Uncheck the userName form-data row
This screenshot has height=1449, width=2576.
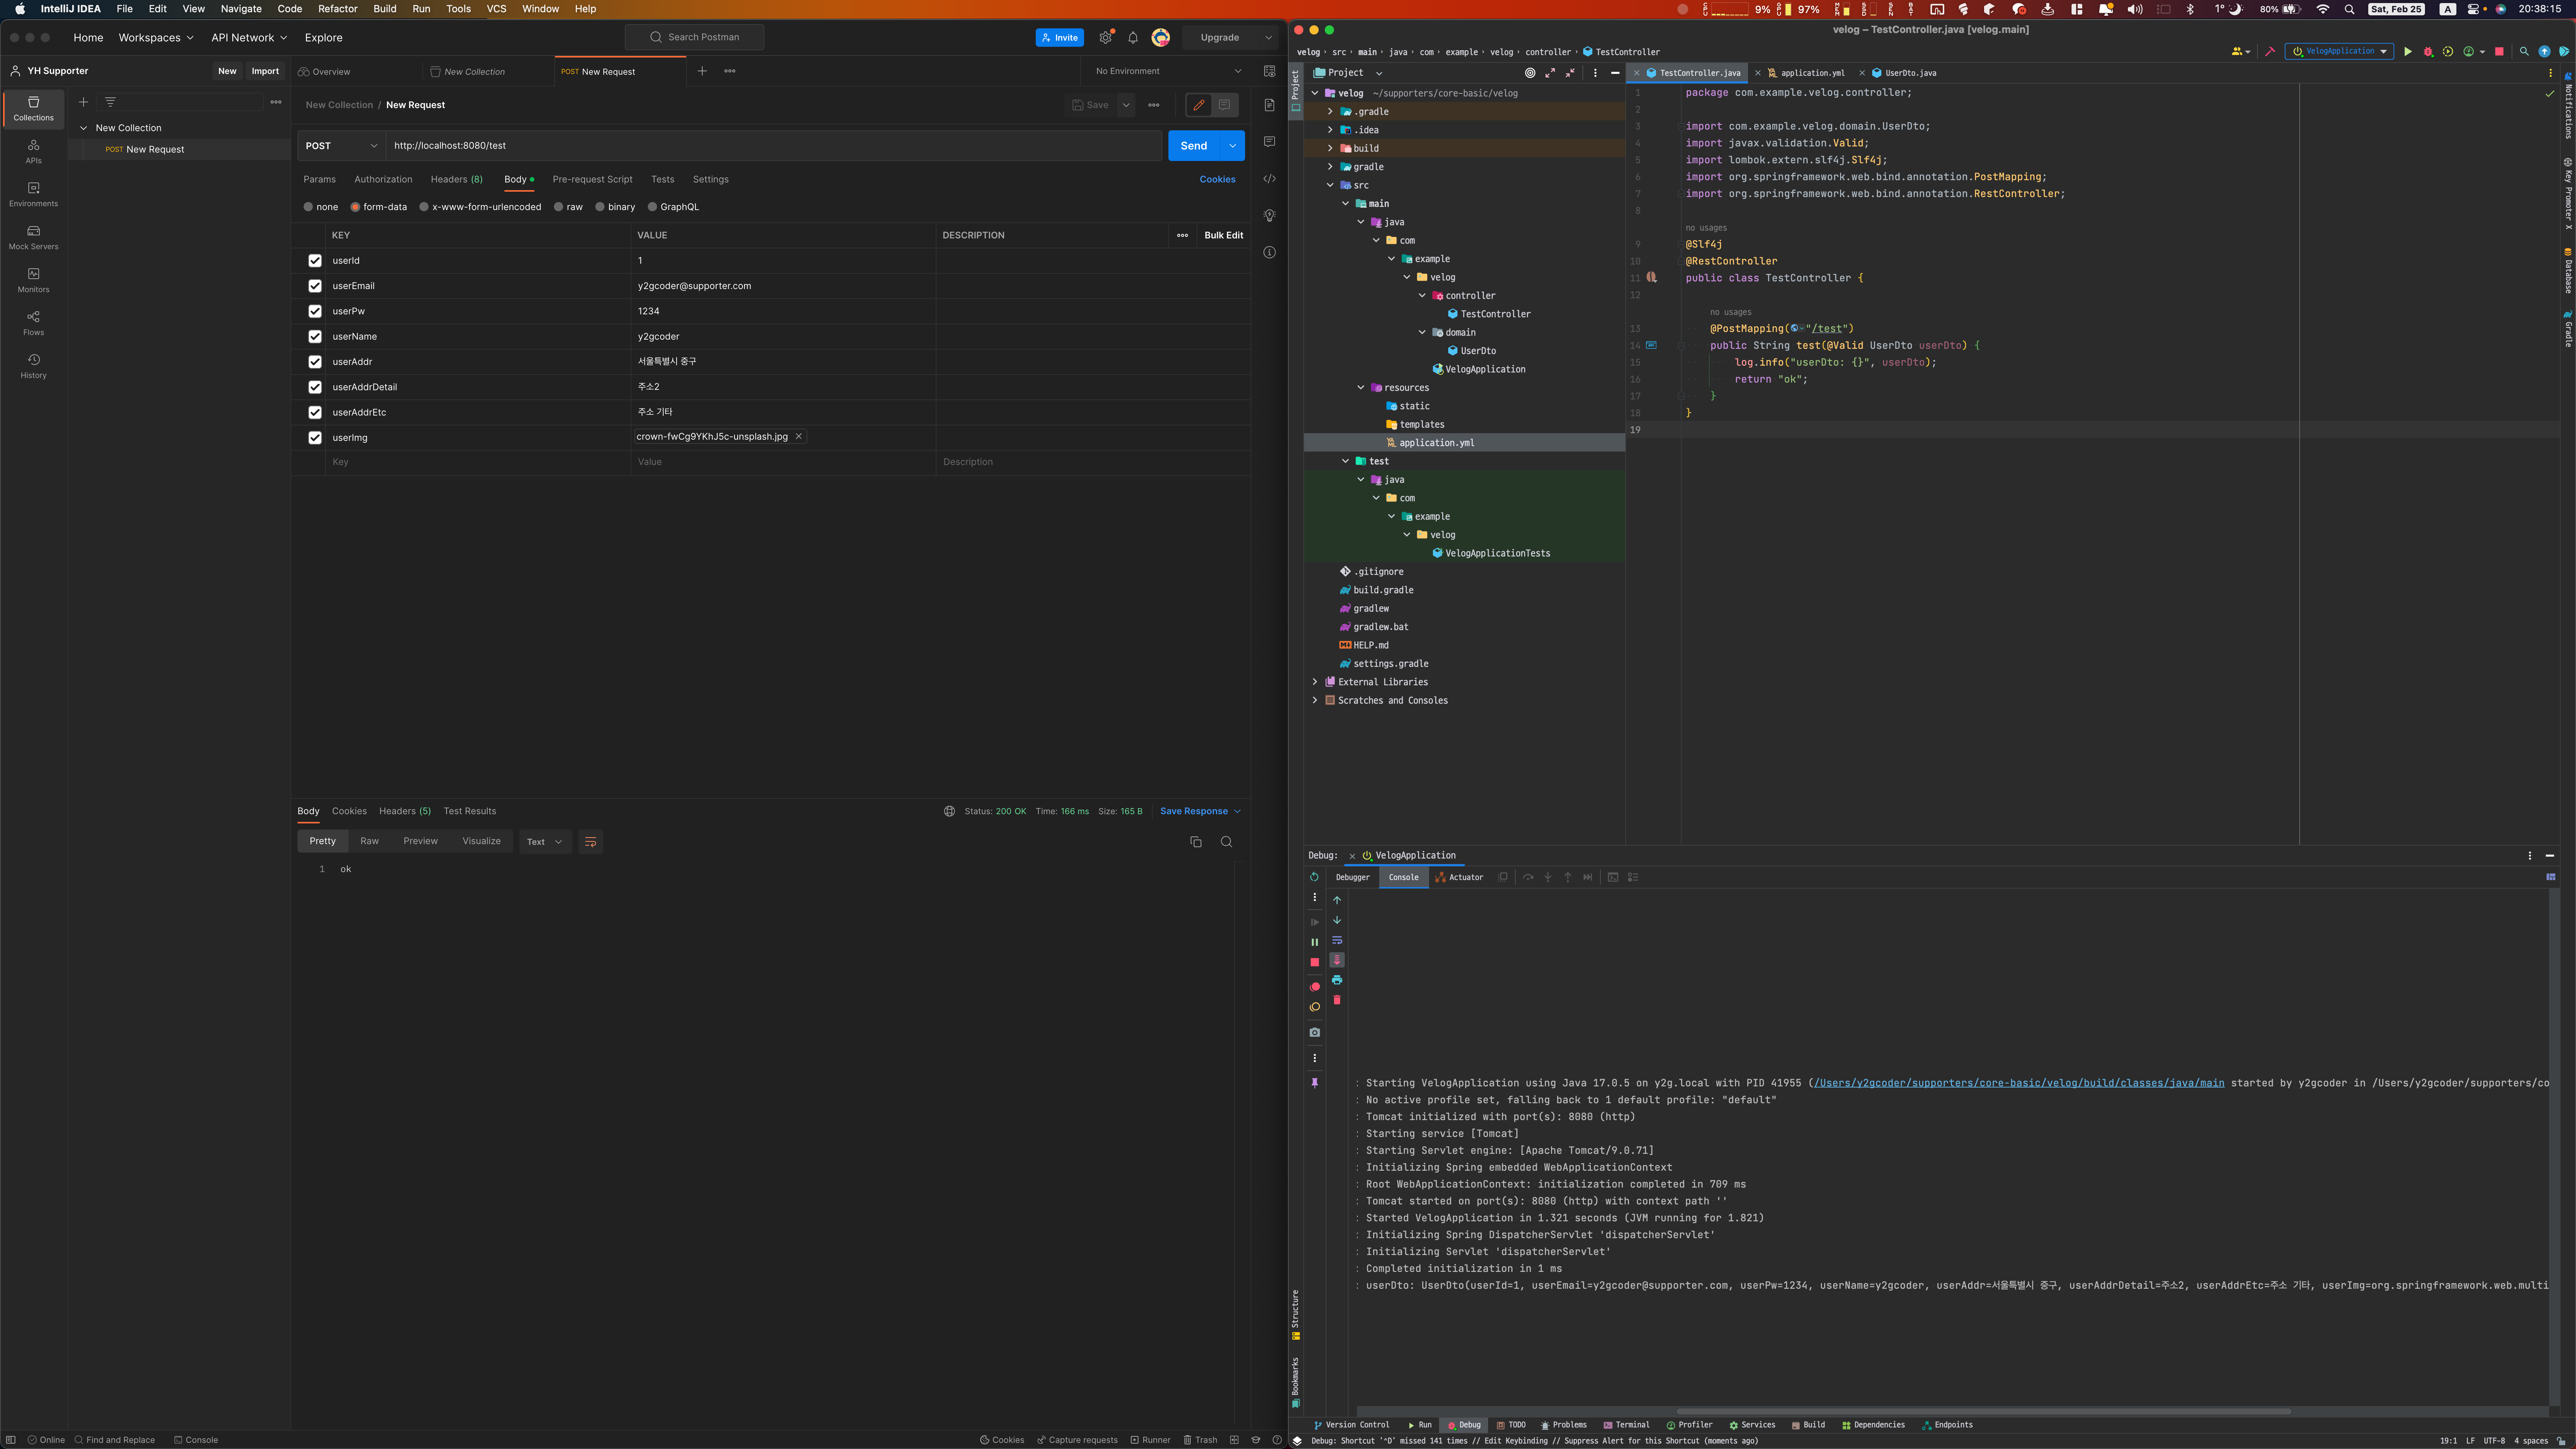[315, 337]
